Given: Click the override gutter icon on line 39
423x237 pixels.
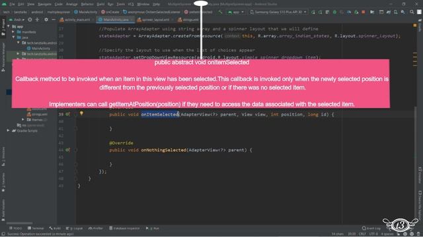Looking at the screenshot, I should coord(67,114).
